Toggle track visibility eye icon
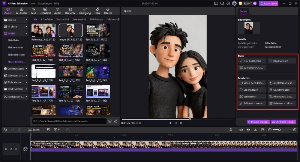Image resolution: width=300 pixels, height=162 pixels. click(11, 149)
